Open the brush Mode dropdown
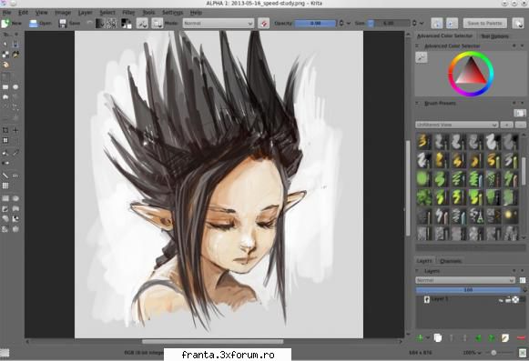Image resolution: width=529 pixels, height=361 pixels. pyautogui.click(x=219, y=24)
